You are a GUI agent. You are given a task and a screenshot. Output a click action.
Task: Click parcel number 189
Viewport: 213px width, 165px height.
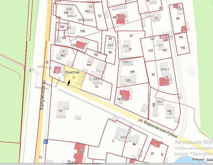(x=132, y=72)
